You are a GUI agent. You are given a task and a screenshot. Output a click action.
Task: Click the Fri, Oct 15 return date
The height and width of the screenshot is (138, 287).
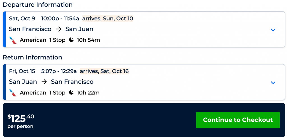pos(22,71)
